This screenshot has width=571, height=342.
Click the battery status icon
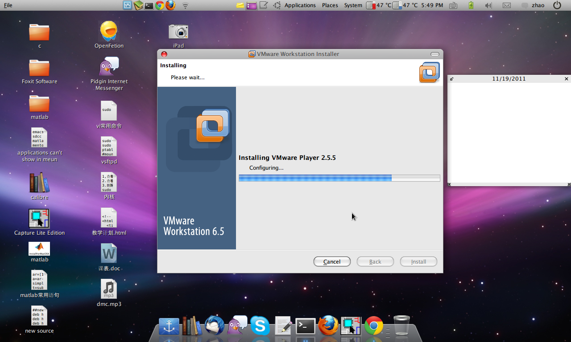471,5
